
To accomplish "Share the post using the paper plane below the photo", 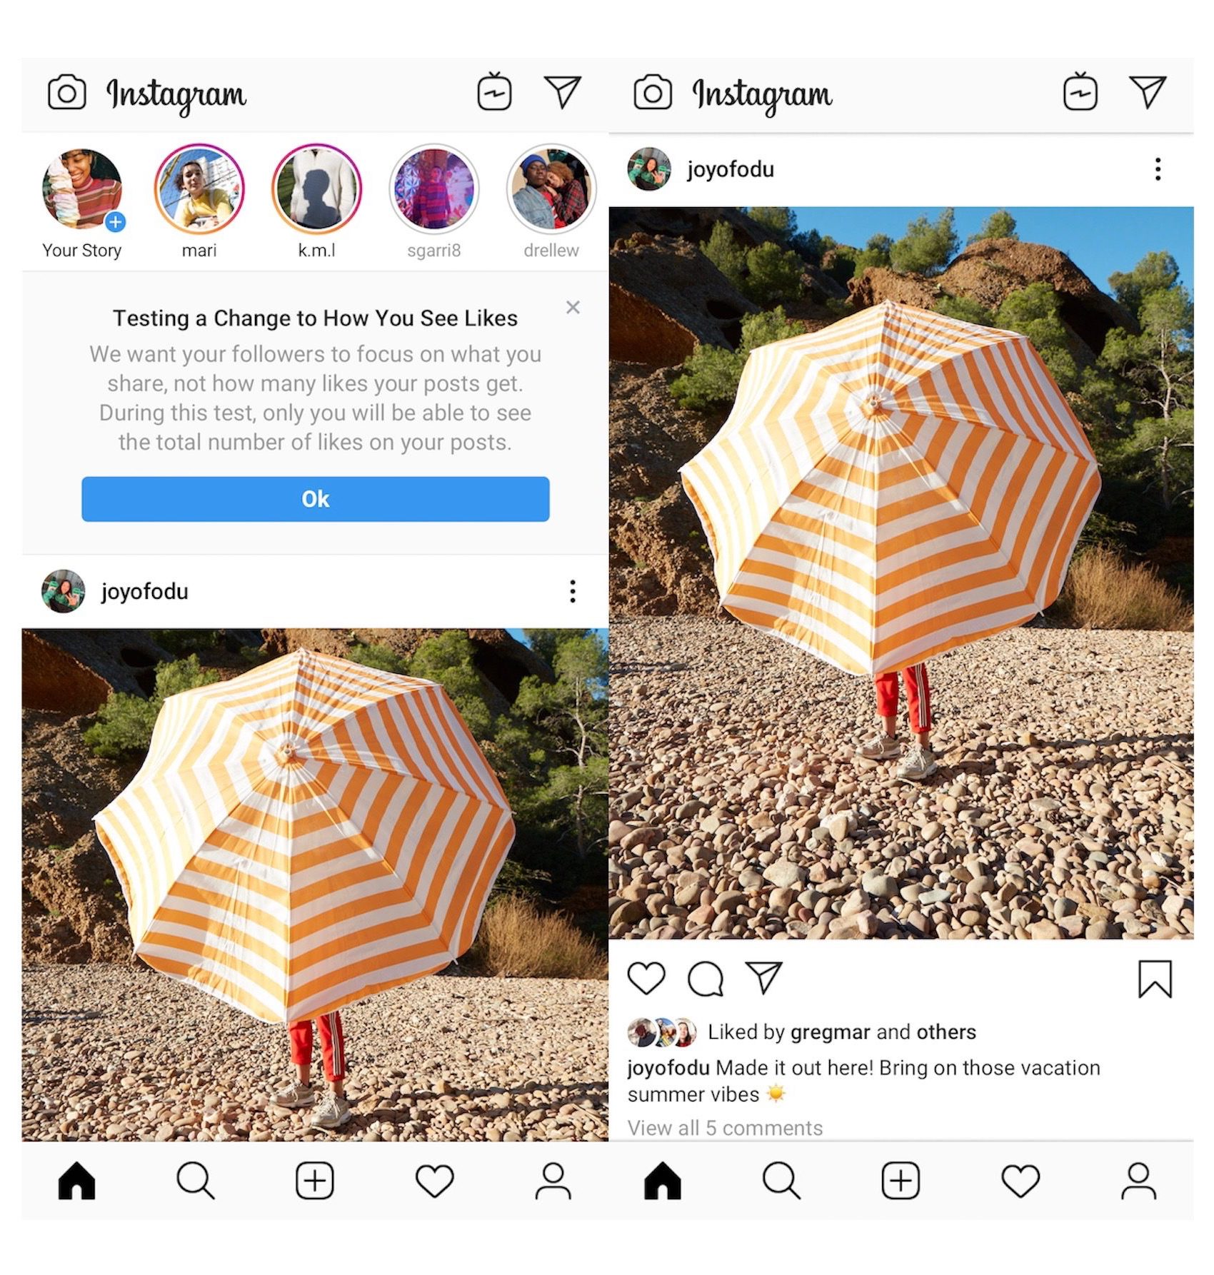I will pyautogui.click(x=764, y=977).
